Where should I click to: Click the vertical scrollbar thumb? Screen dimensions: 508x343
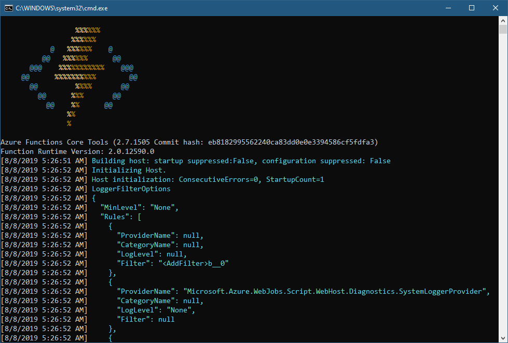pyautogui.click(x=503, y=30)
